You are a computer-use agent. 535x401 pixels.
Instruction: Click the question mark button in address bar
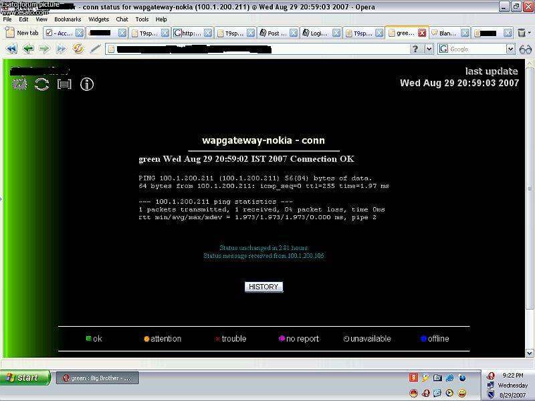tap(415, 49)
